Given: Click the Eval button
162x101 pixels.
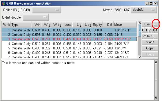Looking at the screenshot, I should point(147,24).
